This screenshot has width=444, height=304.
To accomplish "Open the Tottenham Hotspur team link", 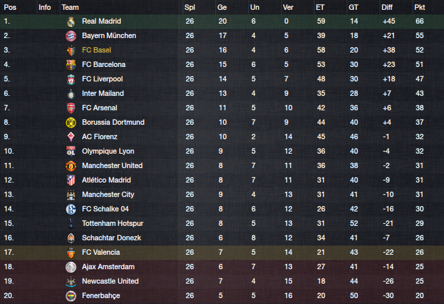I will click(113, 223).
